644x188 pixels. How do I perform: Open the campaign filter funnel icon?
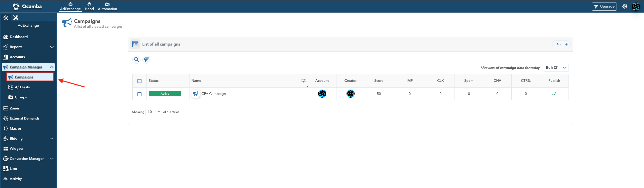point(146,60)
